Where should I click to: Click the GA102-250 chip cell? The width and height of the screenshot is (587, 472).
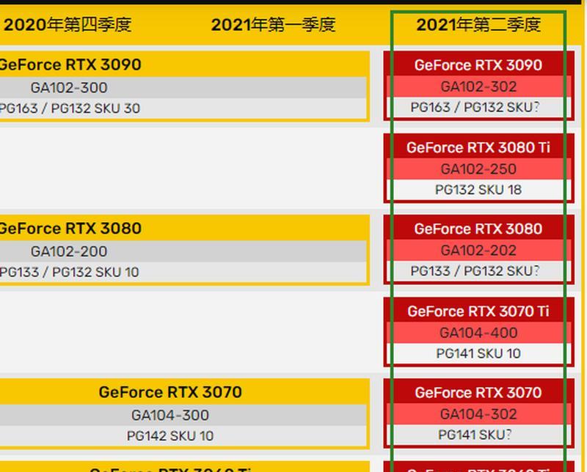point(478,169)
